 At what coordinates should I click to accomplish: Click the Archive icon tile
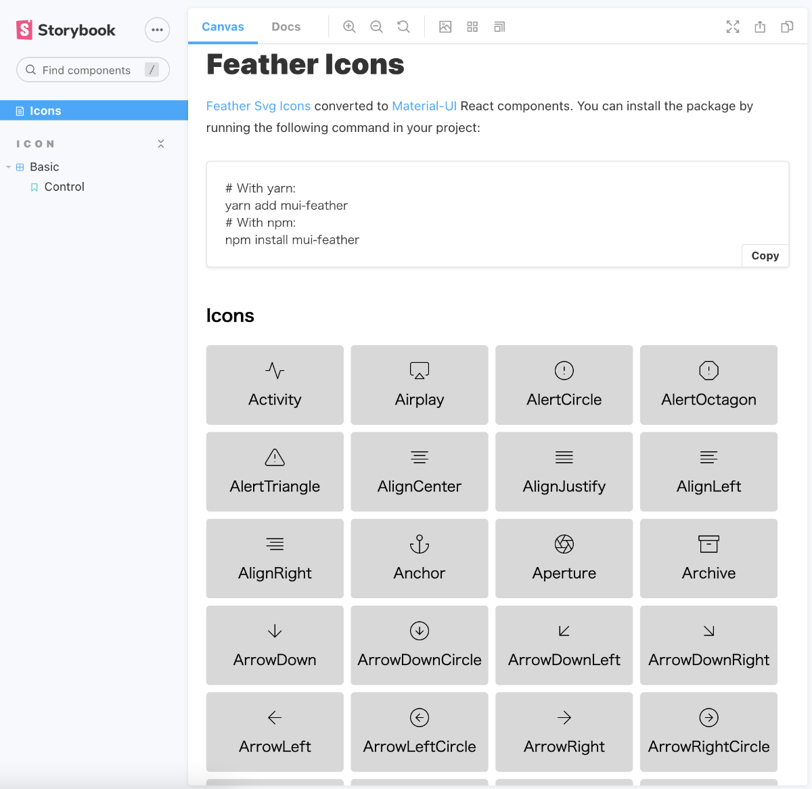coord(708,558)
